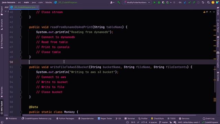Go to previous highlighted error arrow
Viewport: 220px width, 124px height.
[210, 12]
